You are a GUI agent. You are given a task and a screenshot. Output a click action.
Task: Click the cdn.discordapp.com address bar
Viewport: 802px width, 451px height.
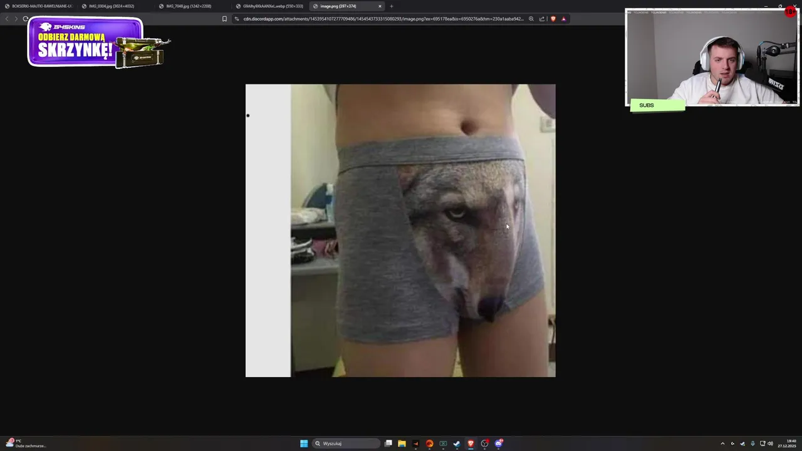click(x=382, y=19)
